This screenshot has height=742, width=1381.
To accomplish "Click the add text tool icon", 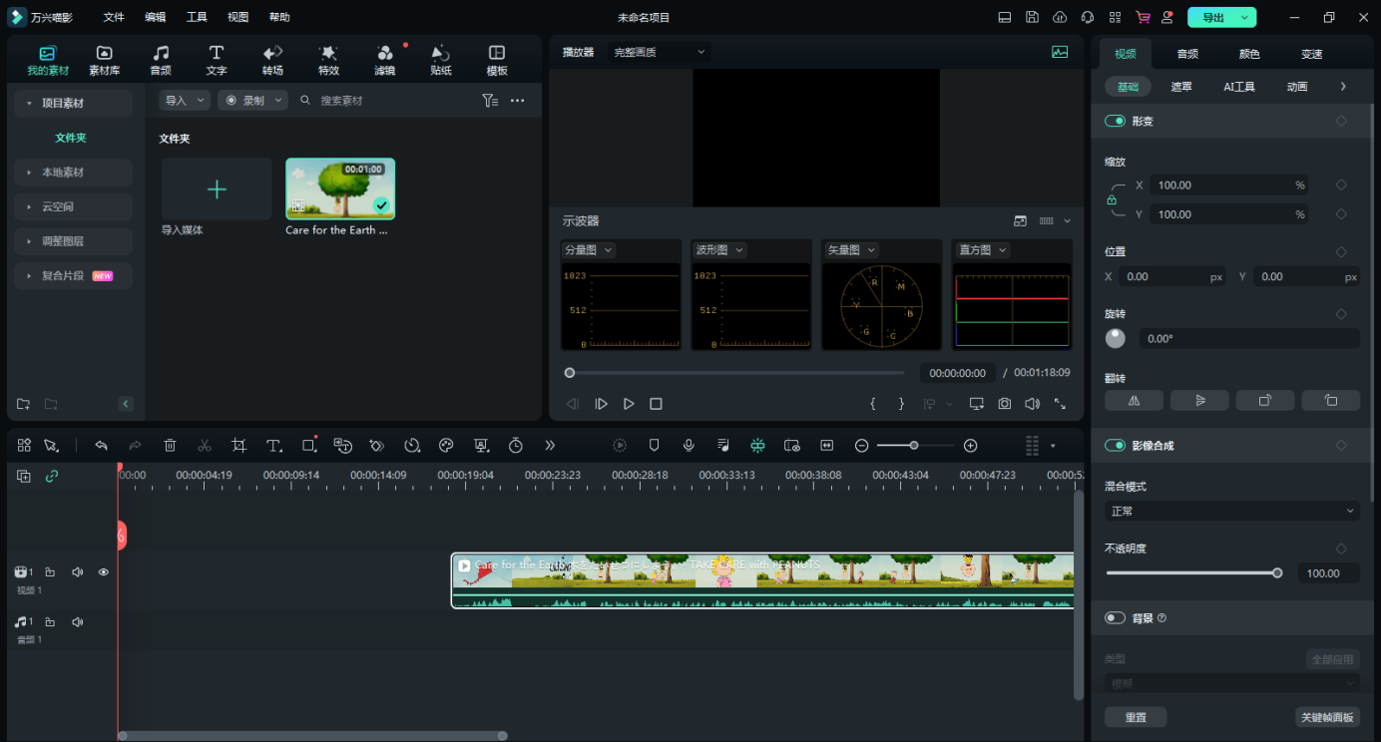I will coord(273,446).
